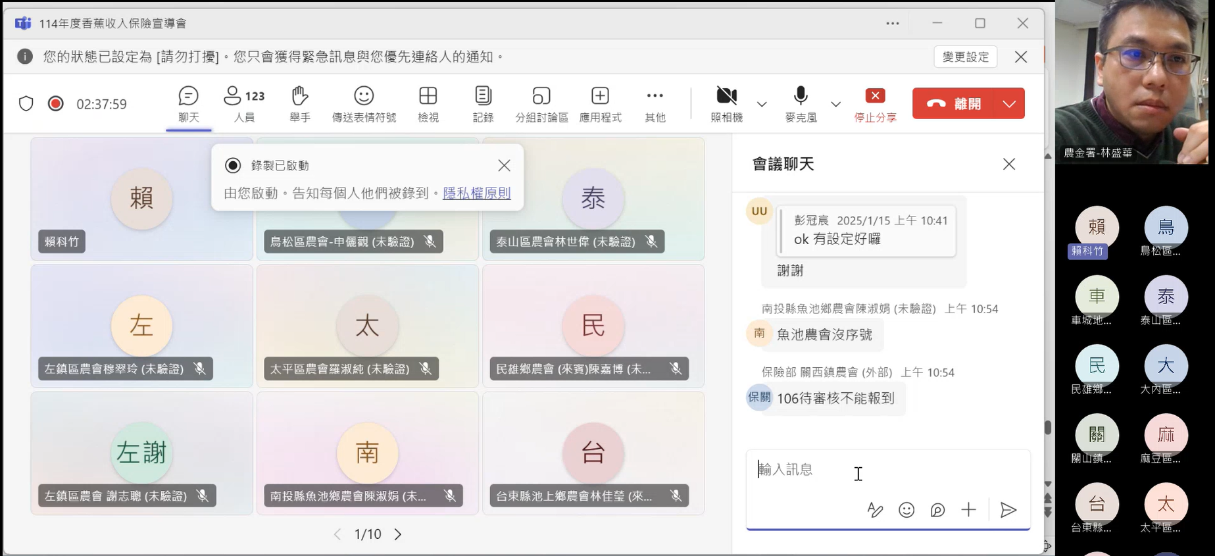Open the Notes (記錄) button
Screen dimensions: 1215x556
click(483, 104)
